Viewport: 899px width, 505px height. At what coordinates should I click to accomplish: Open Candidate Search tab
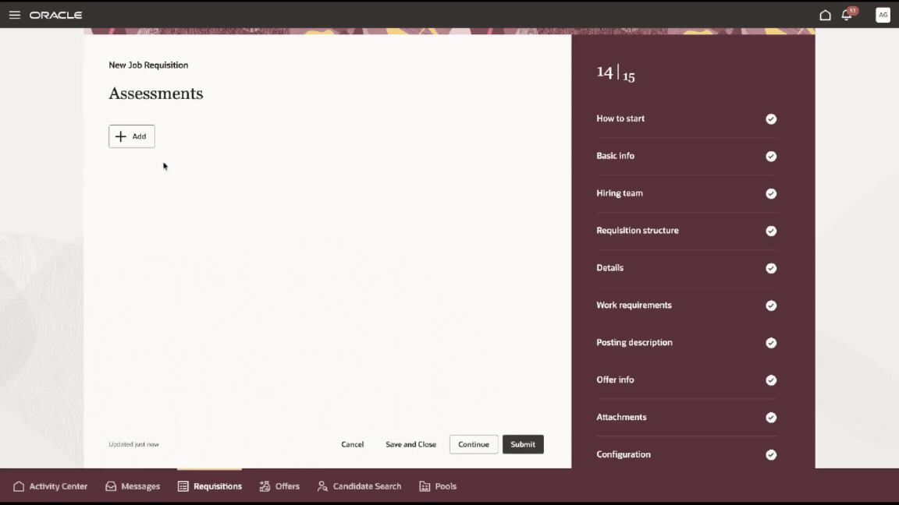tap(359, 486)
